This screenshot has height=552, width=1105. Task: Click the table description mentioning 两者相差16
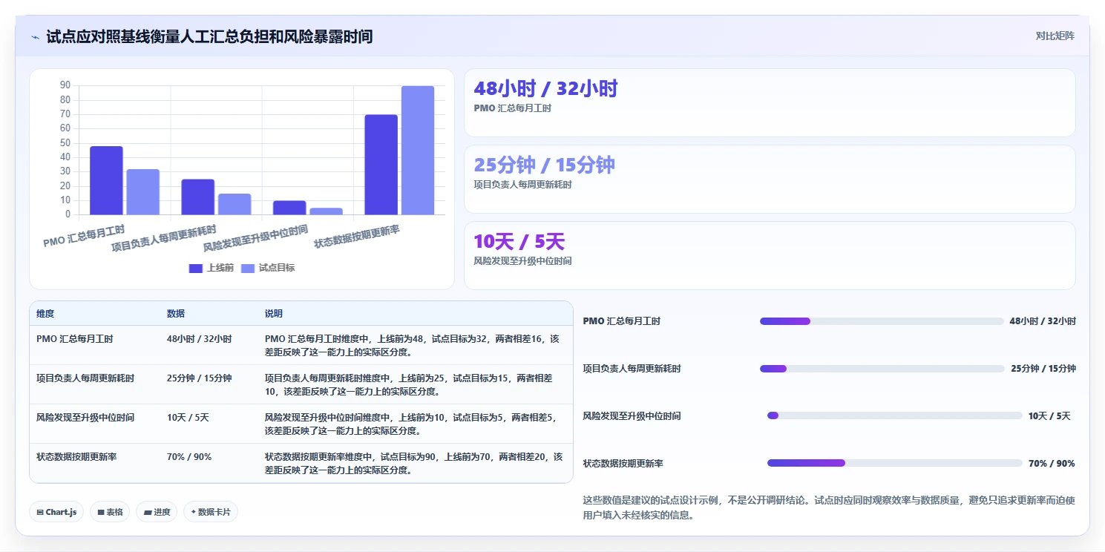(x=412, y=345)
